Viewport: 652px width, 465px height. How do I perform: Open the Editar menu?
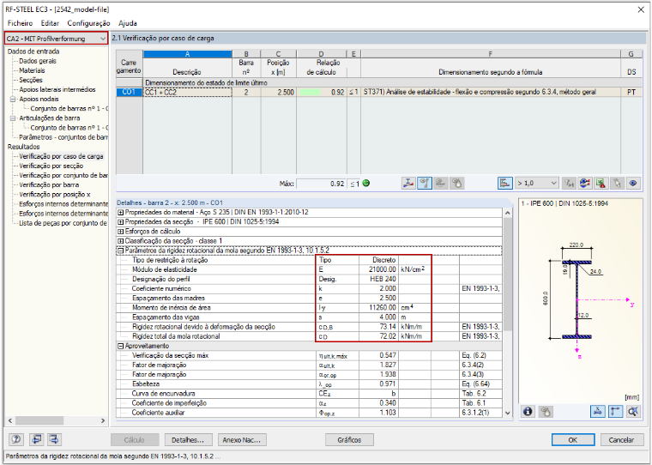coord(50,23)
